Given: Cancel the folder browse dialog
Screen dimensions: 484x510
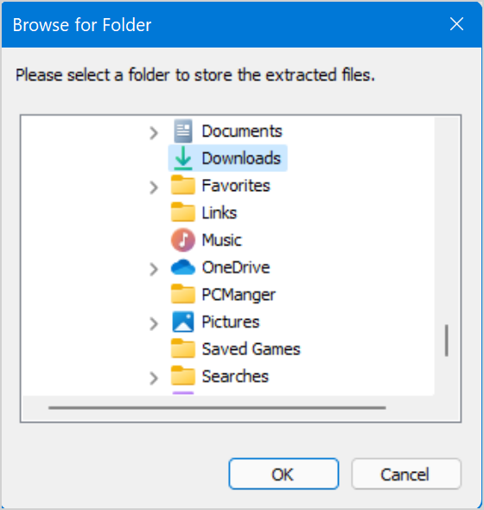Looking at the screenshot, I should (x=406, y=474).
